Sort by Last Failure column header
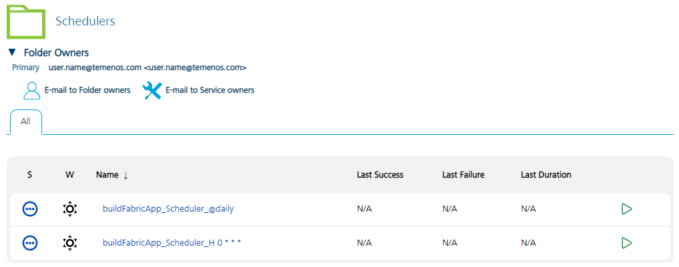 point(463,175)
